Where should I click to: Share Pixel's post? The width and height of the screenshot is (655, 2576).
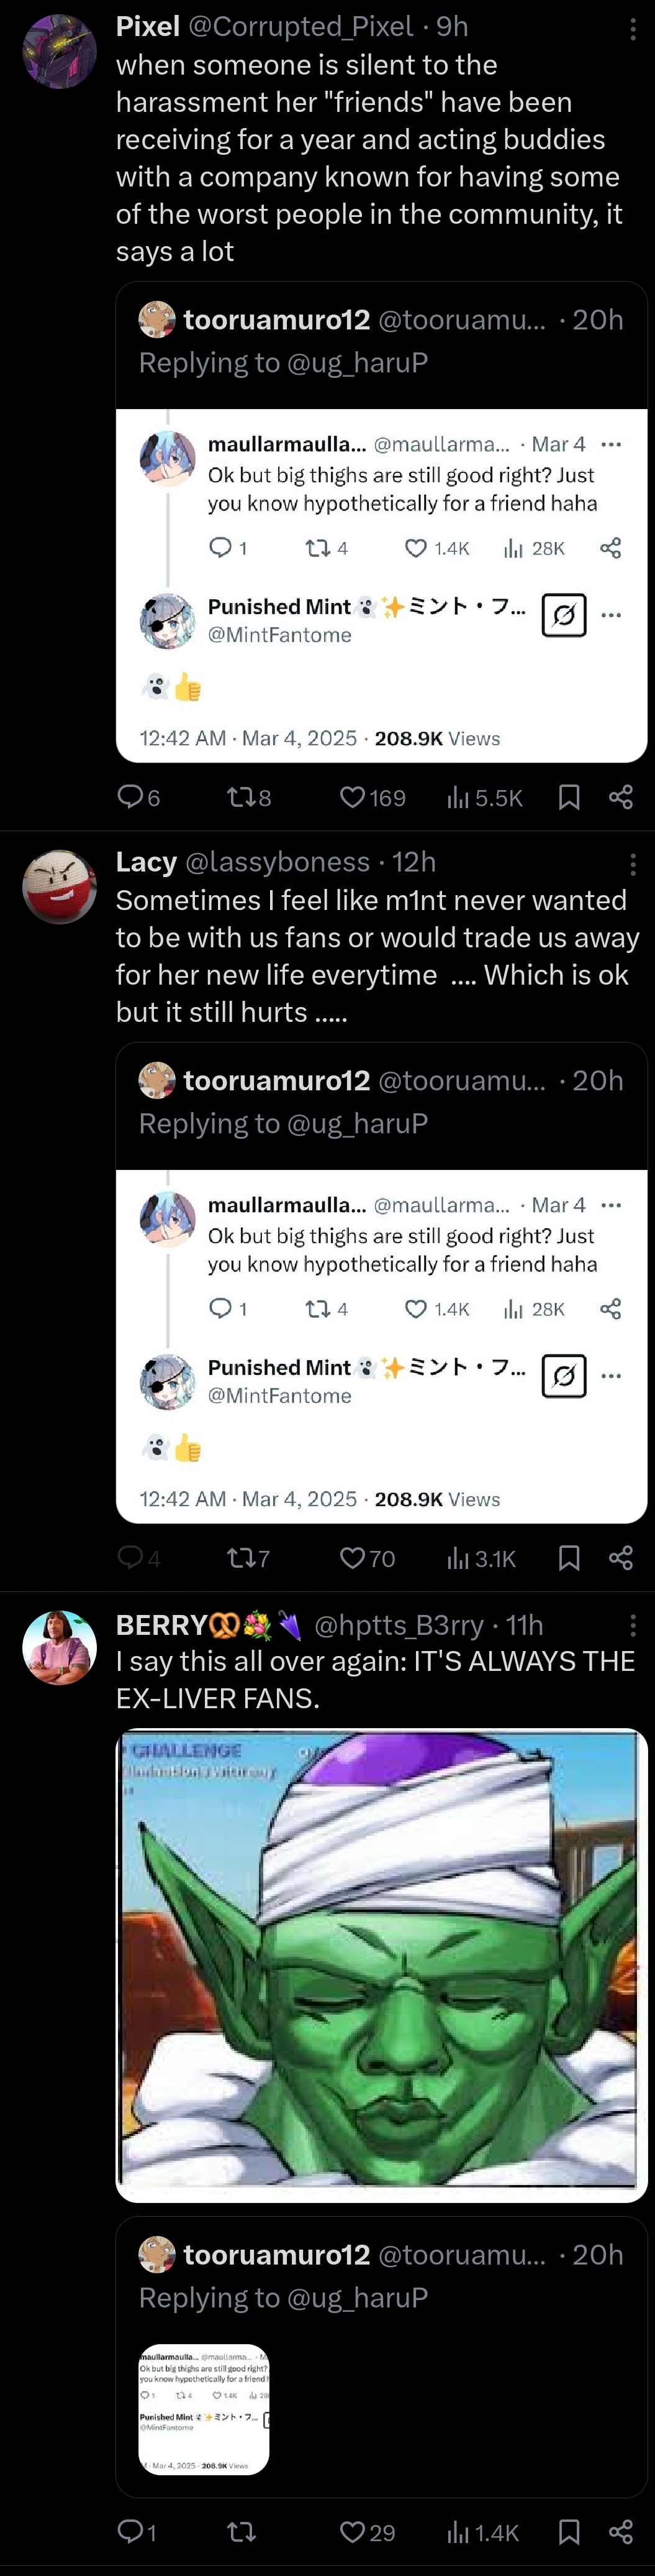(x=621, y=797)
